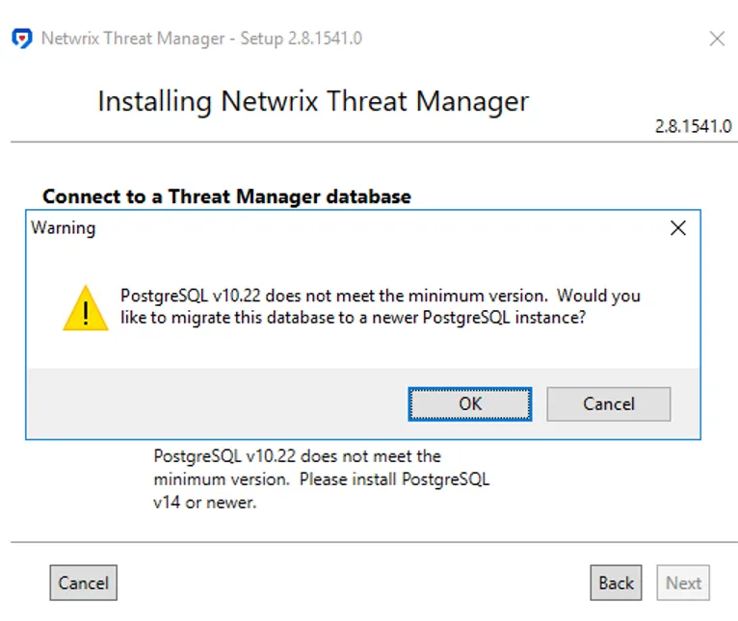The height and width of the screenshot is (621, 738).
Task: Select the setup window title text
Action: 201,39
